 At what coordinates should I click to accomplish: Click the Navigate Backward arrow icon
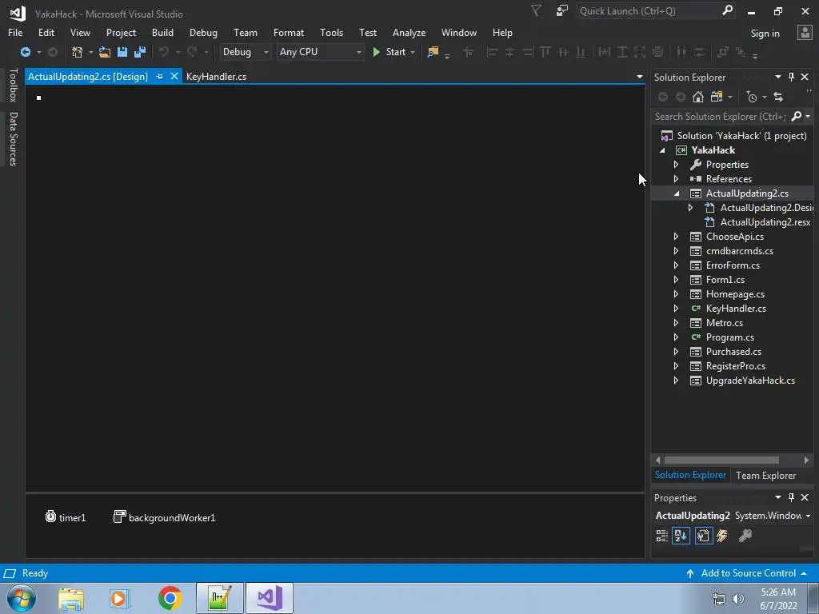click(25, 52)
